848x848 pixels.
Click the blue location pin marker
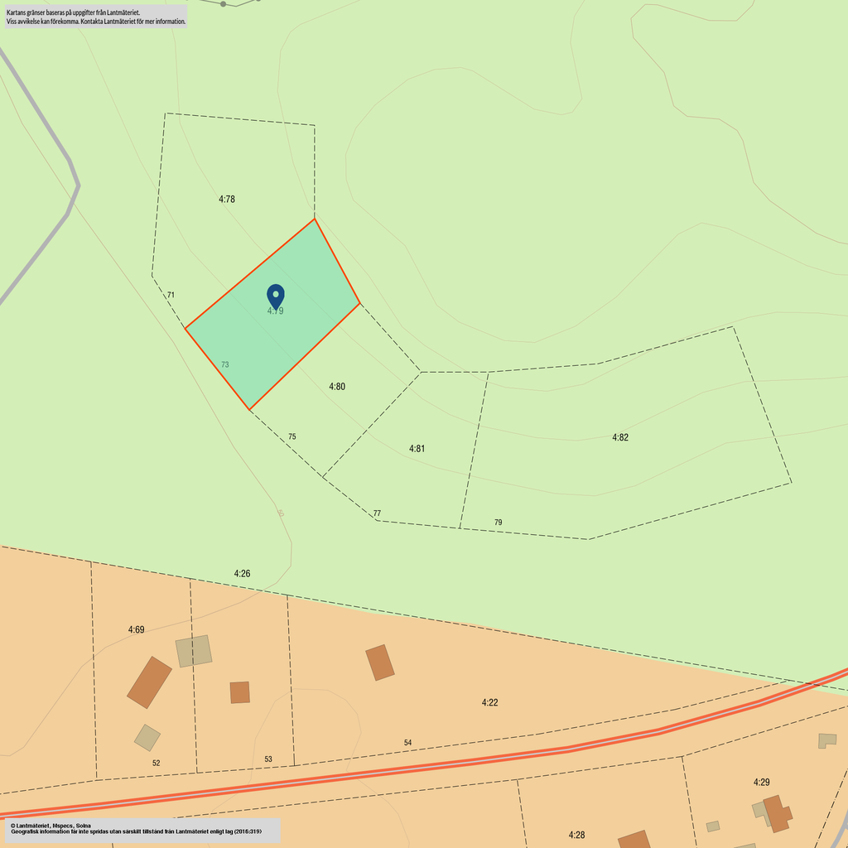[276, 296]
